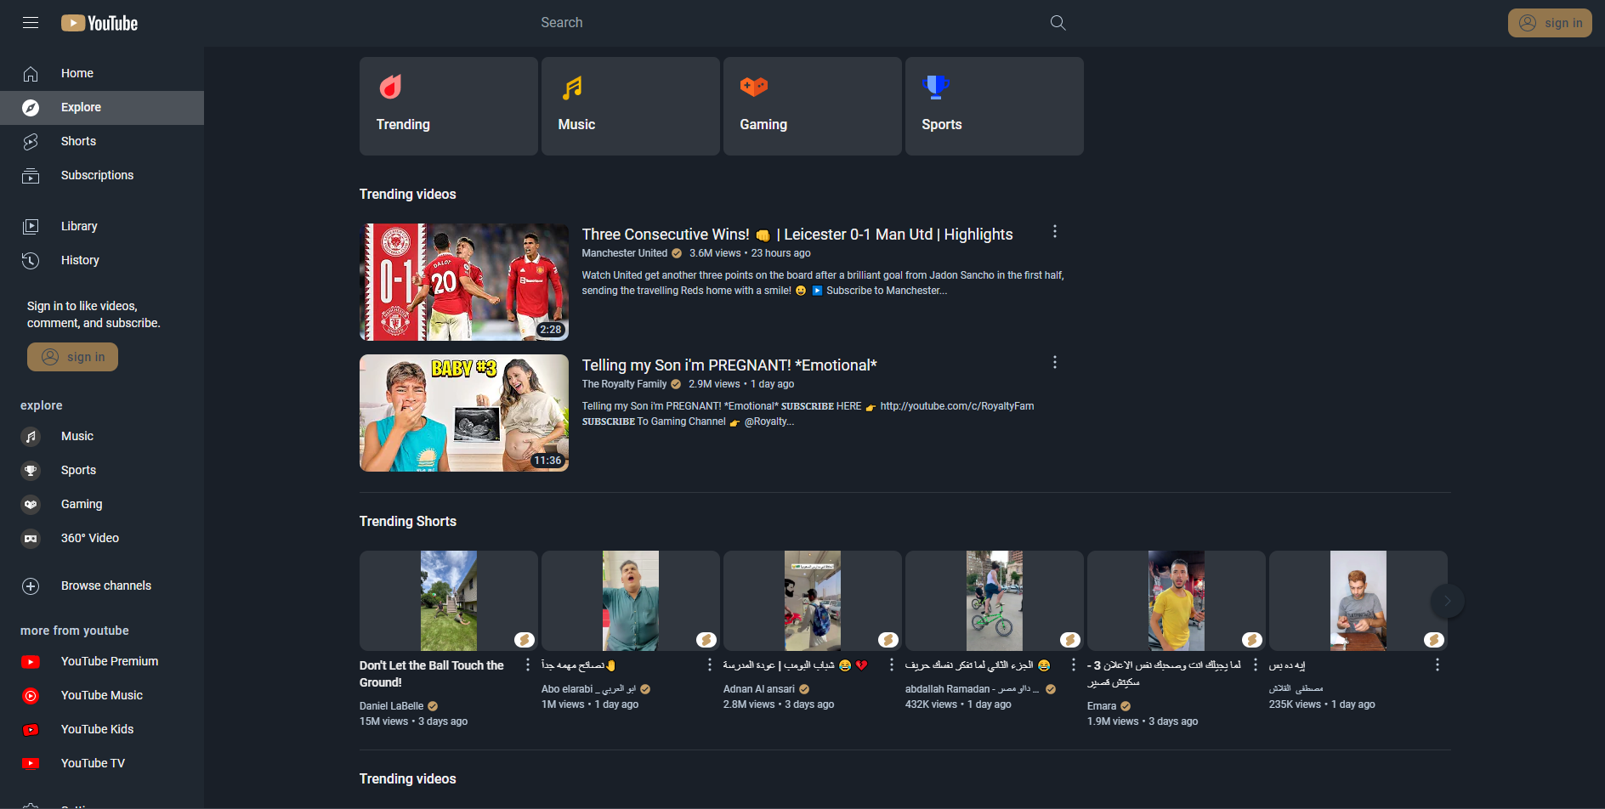The image size is (1605, 809).
Task: Open 360° Video from the sidebar
Action: pyautogui.click(x=102, y=539)
